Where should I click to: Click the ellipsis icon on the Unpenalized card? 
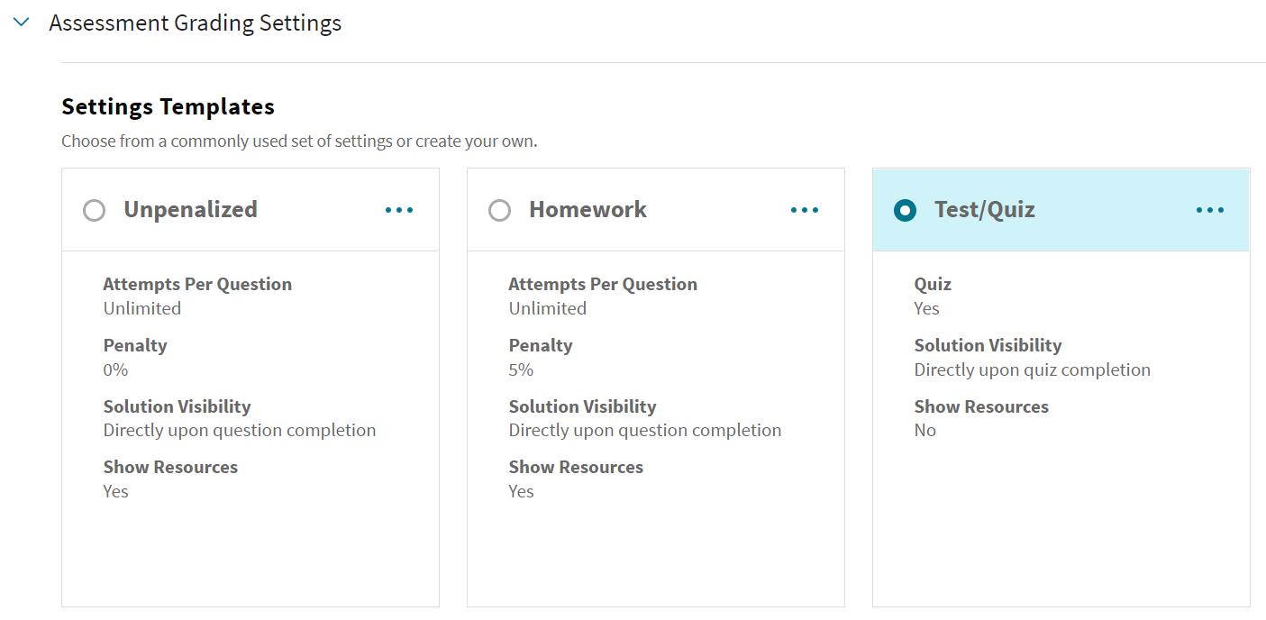(399, 210)
